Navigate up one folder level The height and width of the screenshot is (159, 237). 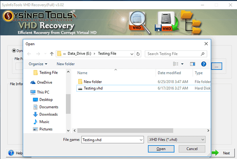coord(52,54)
